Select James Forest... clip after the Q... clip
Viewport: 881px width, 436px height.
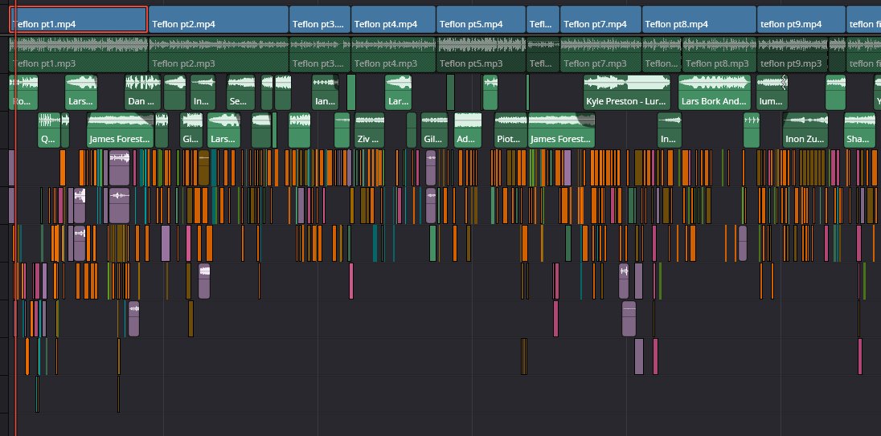pos(121,130)
